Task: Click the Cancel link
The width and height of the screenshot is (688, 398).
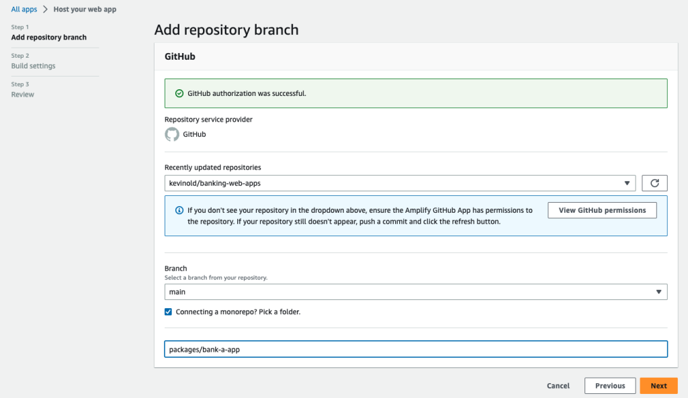Action: click(x=558, y=385)
